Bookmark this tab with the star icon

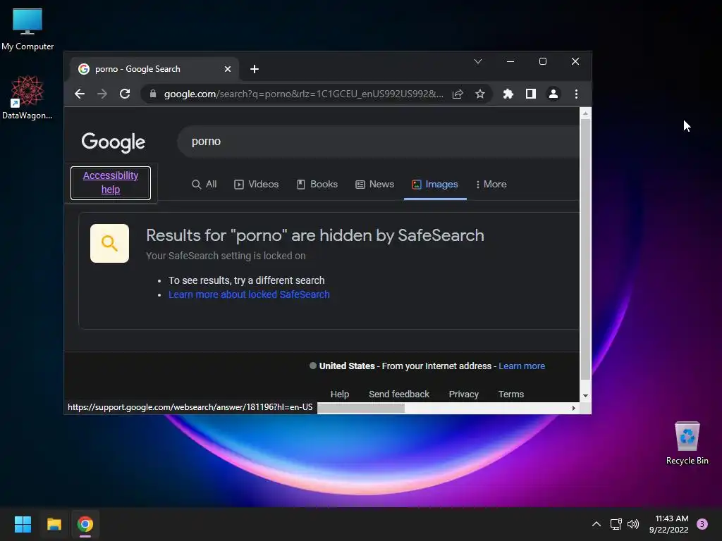click(480, 94)
